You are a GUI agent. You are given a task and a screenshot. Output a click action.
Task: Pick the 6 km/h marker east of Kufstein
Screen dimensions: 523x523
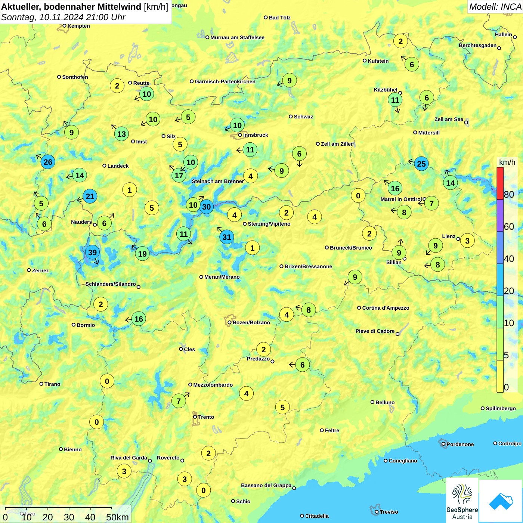pyautogui.click(x=412, y=64)
